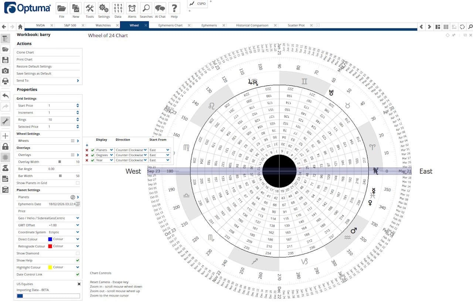Click the undo arrow sidebar icon
The width and height of the screenshot is (473, 302).
click(5, 96)
